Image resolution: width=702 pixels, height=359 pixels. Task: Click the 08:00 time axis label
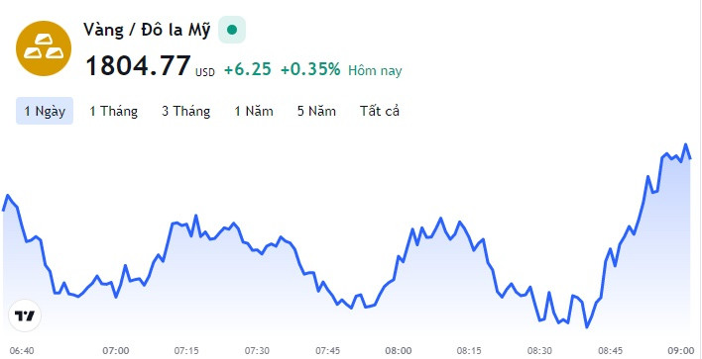pos(398,351)
